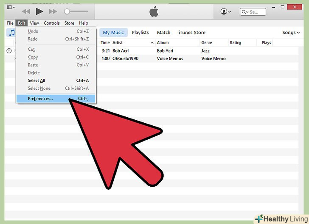
Task: Click the Bob Acri album cell
Action: [x=165, y=51]
